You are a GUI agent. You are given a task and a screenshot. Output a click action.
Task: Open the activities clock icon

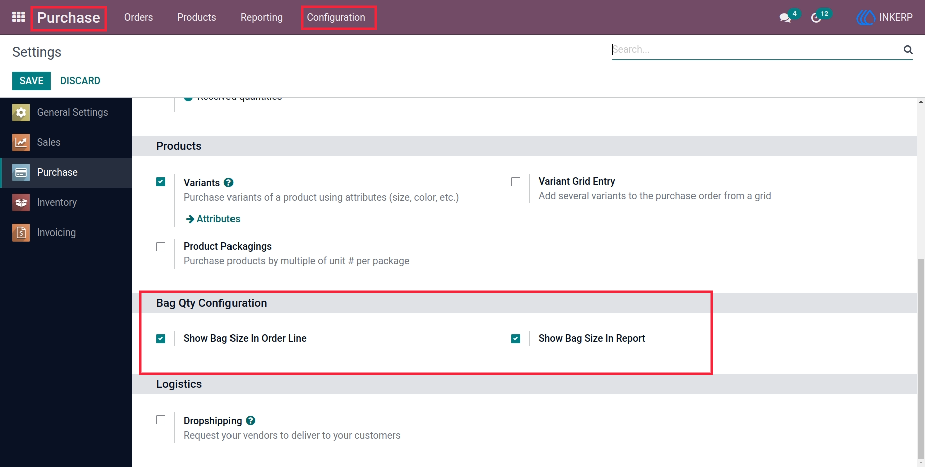pyautogui.click(x=816, y=18)
